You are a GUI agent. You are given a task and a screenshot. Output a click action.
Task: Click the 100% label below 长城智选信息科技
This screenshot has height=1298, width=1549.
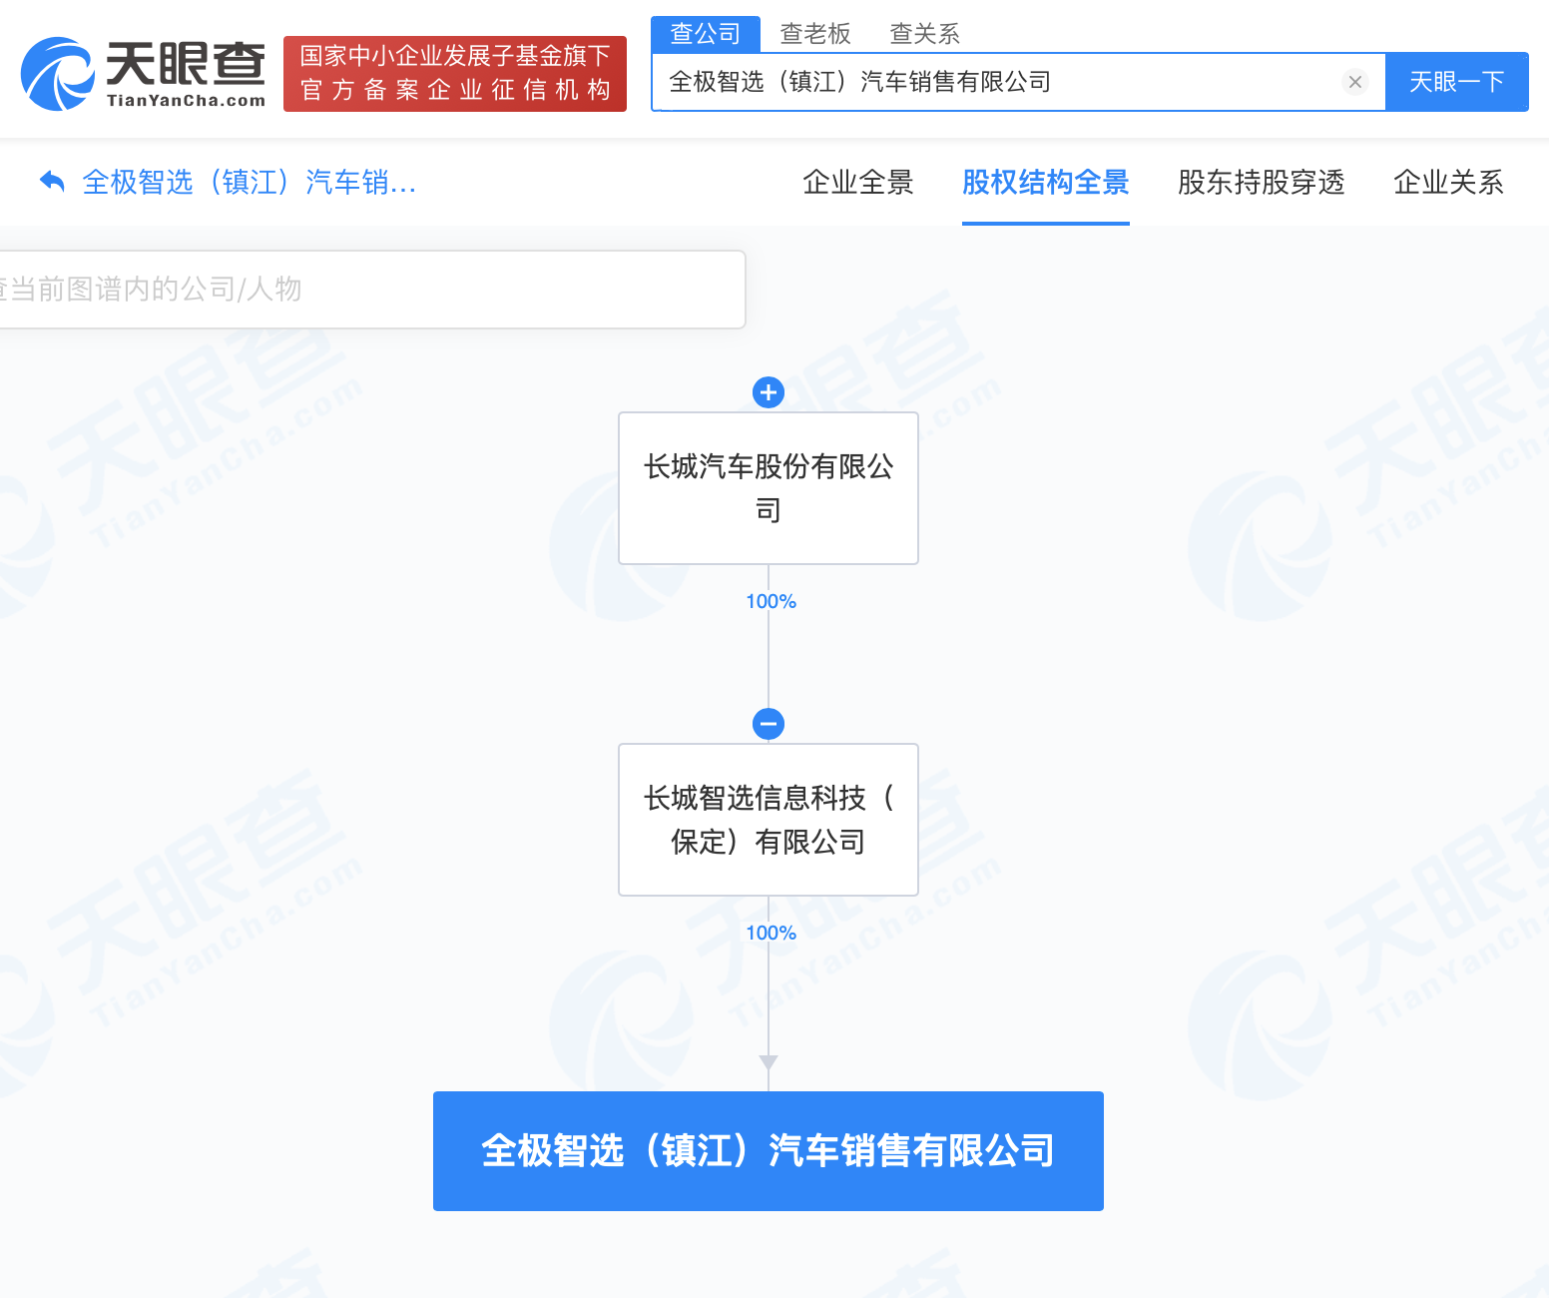tap(772, 933)
